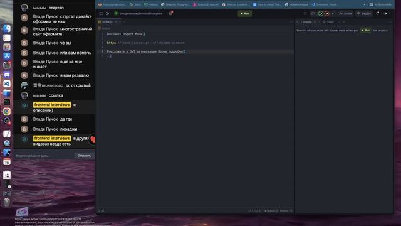Open the All Bookmarks folder in the browser
401x226 pixels.
coord(380,4)
